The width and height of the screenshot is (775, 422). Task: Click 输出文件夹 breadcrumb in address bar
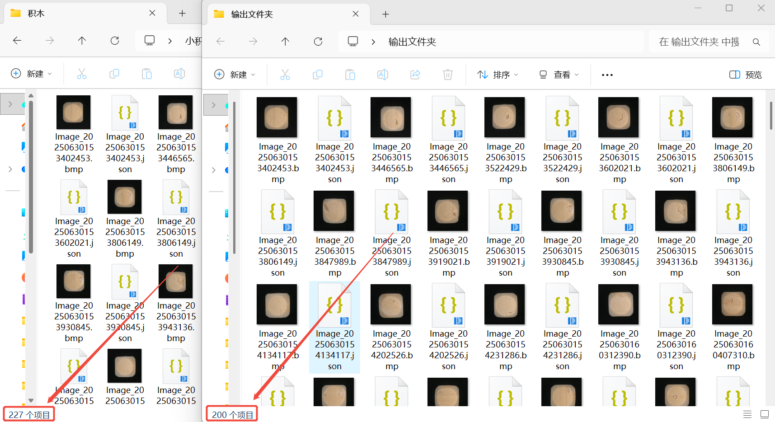tap(412, 42)
